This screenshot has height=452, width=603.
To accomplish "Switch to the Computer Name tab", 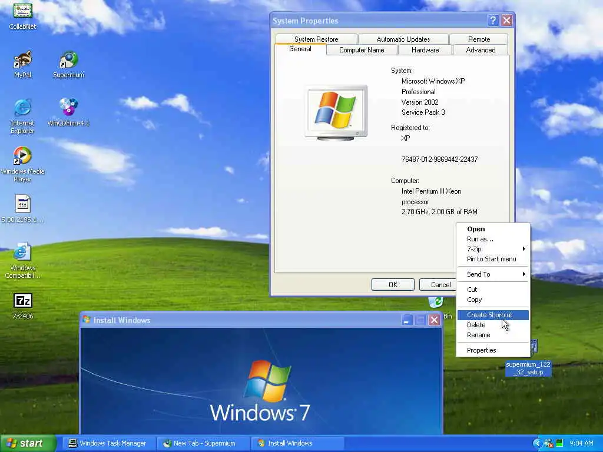I will click(362, 50).
